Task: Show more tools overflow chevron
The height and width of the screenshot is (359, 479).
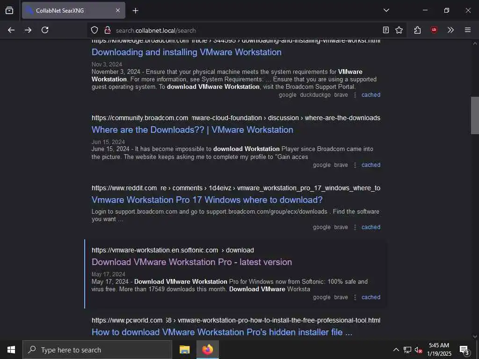Action: (x=450, y=30)
